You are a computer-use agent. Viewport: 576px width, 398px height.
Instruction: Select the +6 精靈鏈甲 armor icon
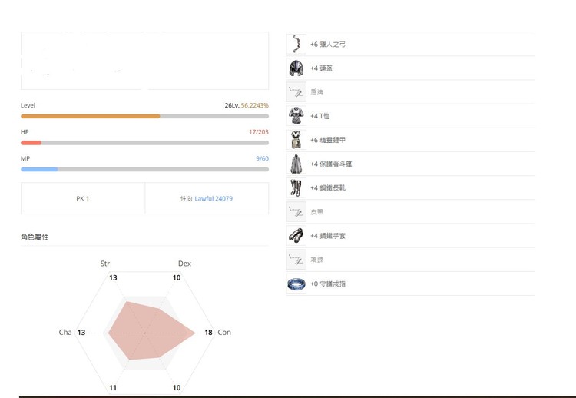(296, 140)
